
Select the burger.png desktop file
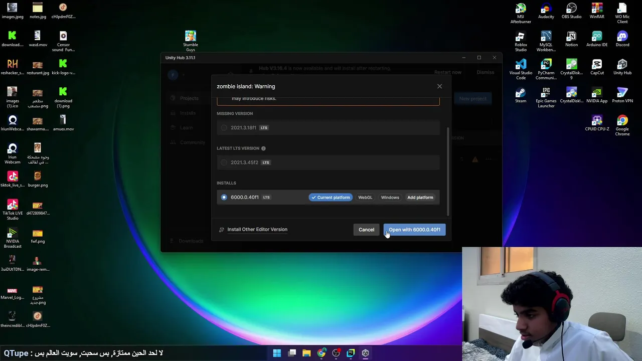[38, 179]
